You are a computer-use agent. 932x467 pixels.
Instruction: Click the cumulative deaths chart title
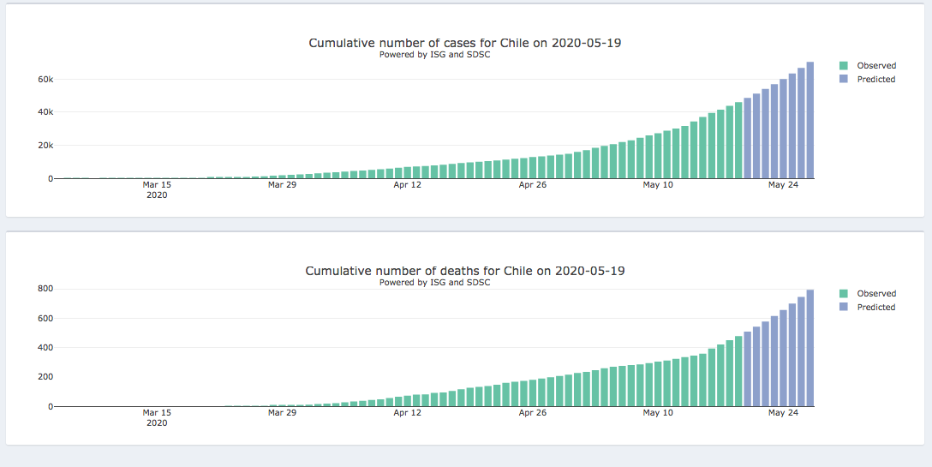pos(464,271)
